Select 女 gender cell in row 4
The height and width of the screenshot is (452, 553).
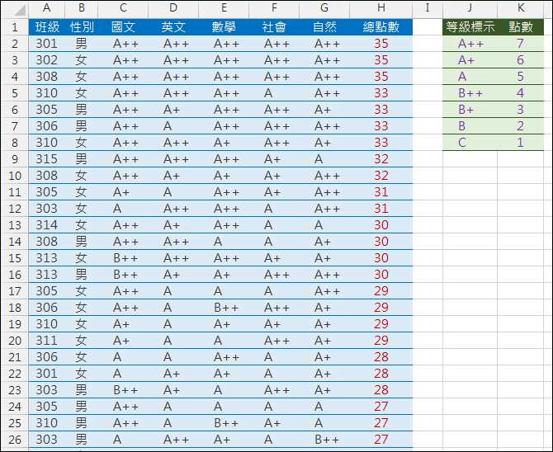click(82, 77)
